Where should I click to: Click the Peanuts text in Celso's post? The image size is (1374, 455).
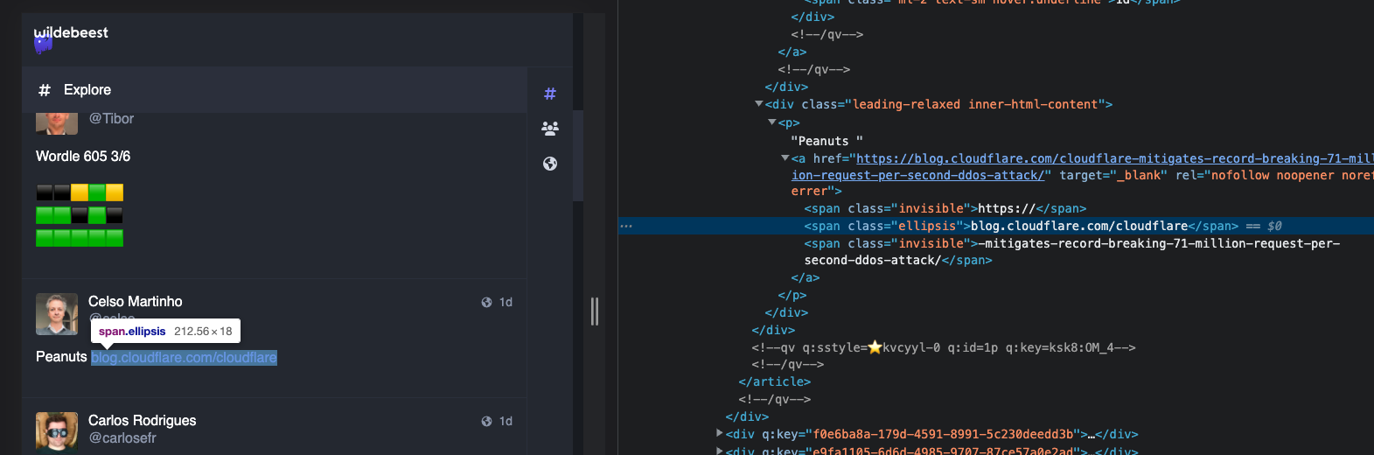(x=61, y=357)
